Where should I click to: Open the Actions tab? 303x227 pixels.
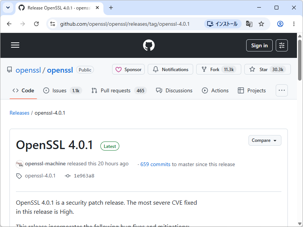pyautogui.click(x=215, y=90)
